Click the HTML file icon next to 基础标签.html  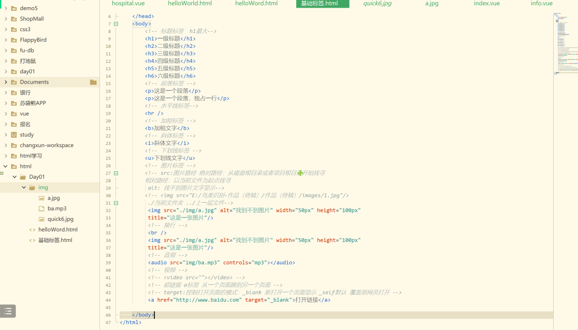point(32,240)
